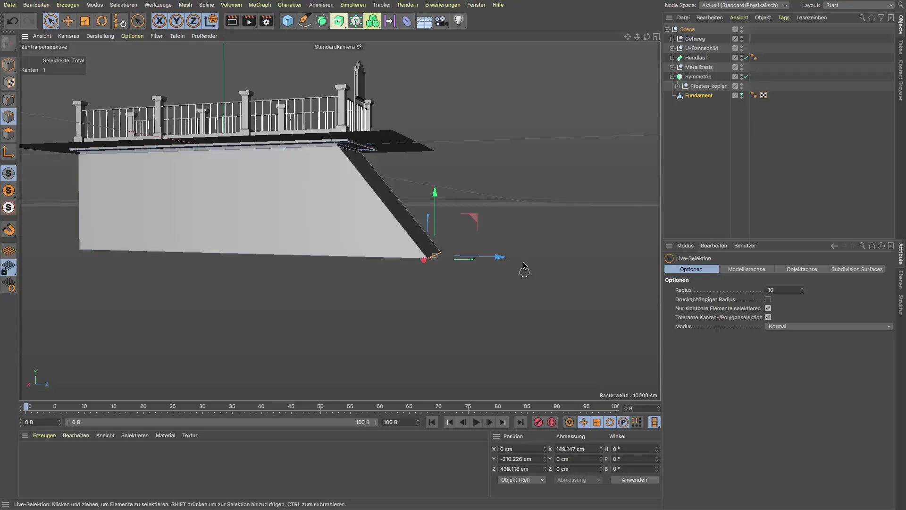Toggle X axis lock
Screen dimensions: 906x510
(x=159, y=21)
